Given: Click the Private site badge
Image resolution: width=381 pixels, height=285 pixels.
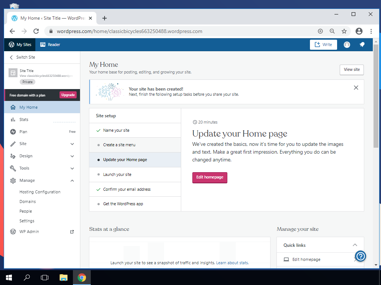Looking at the screenshot, I should [28, 82].
